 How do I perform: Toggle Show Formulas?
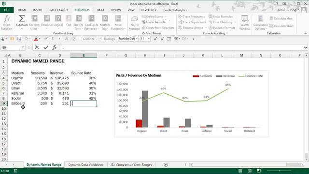pos(221,16)
